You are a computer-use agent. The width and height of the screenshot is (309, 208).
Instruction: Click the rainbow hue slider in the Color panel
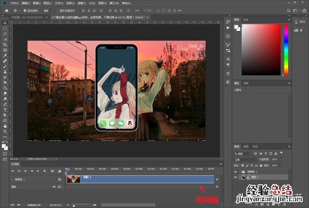(286, 49)
